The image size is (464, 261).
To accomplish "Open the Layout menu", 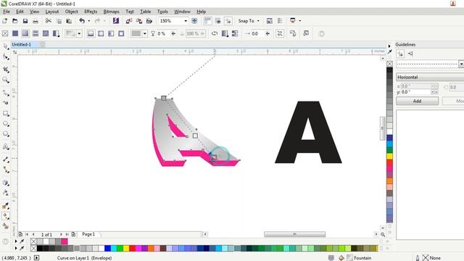I will pos(52,12).
